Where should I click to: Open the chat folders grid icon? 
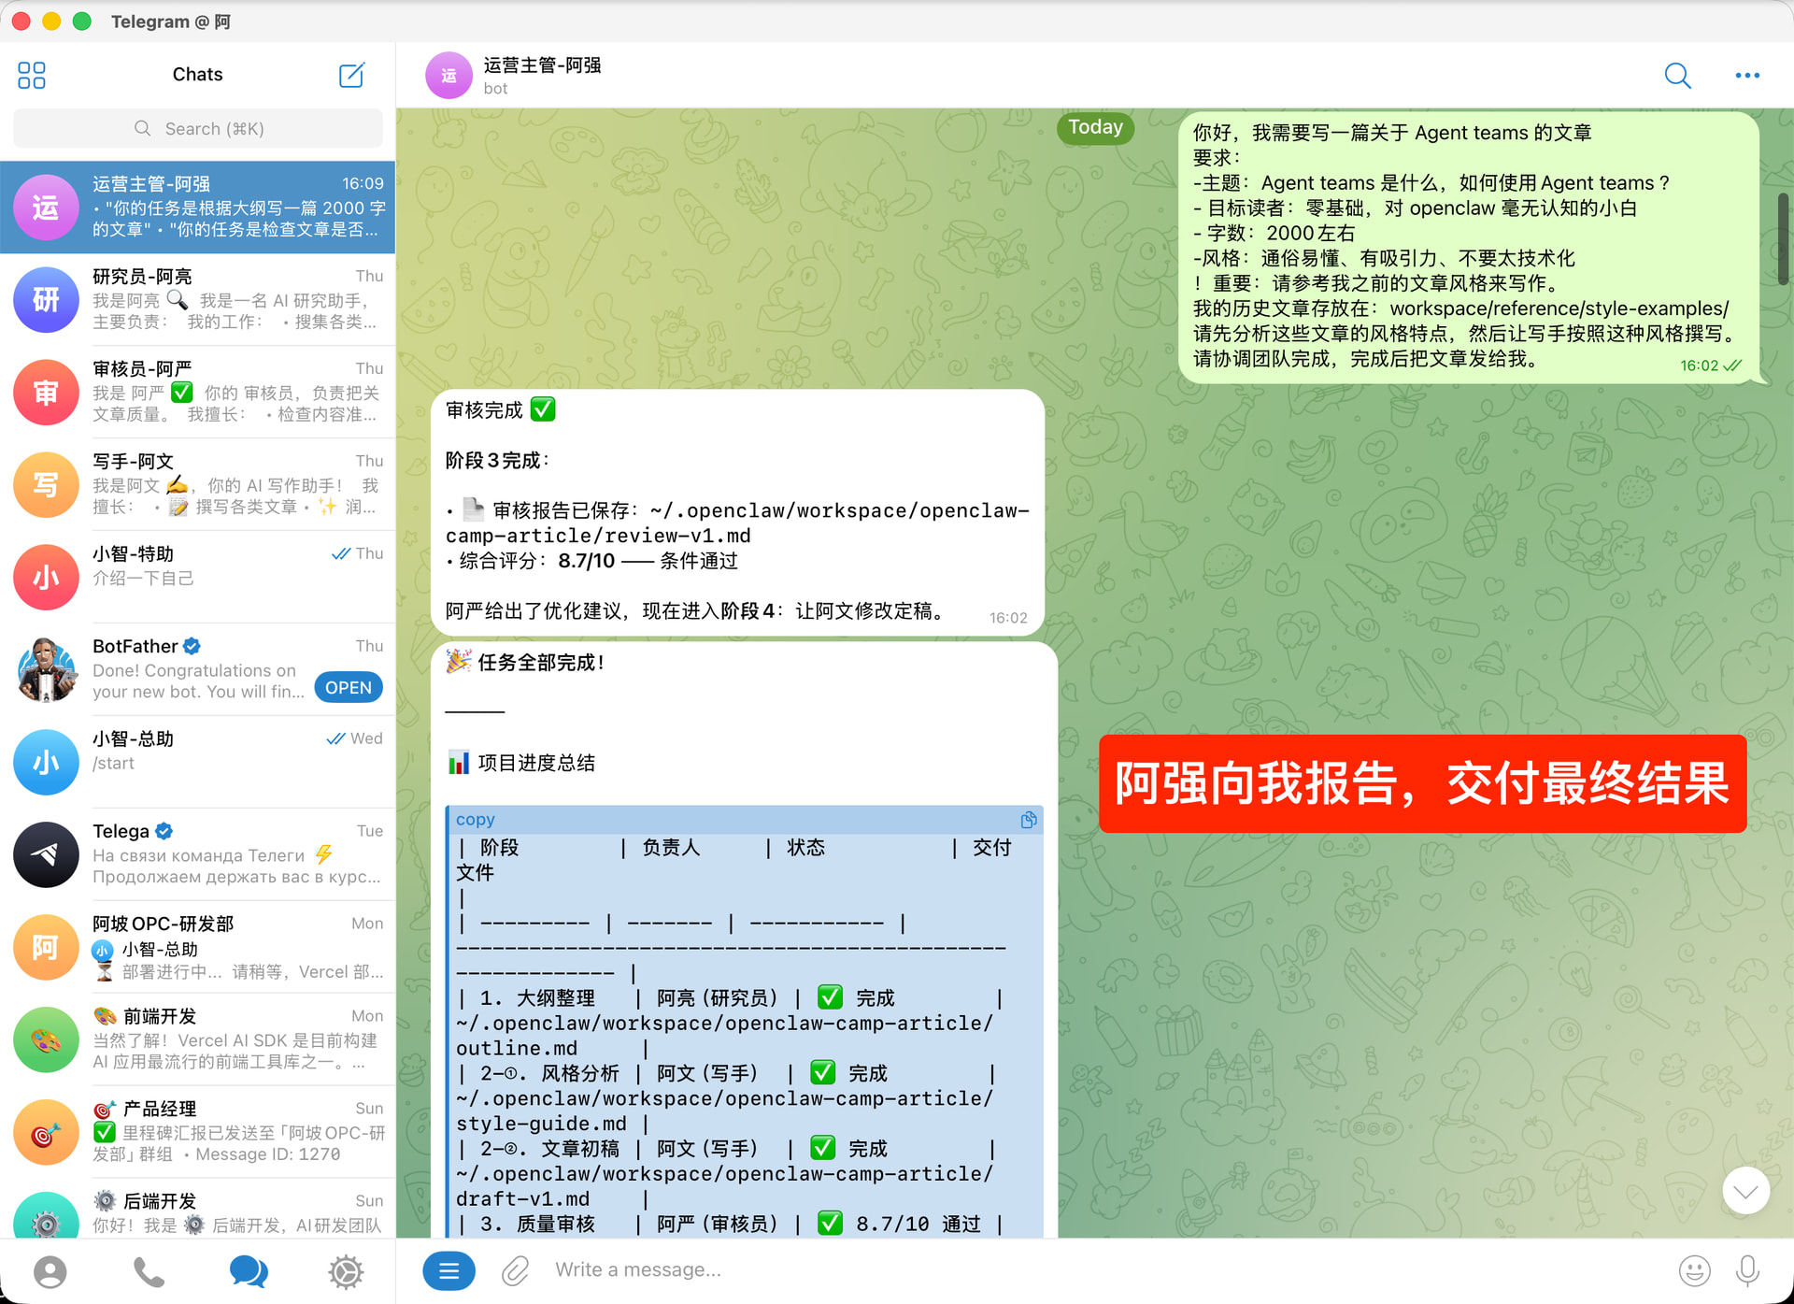tap(32, 75)
